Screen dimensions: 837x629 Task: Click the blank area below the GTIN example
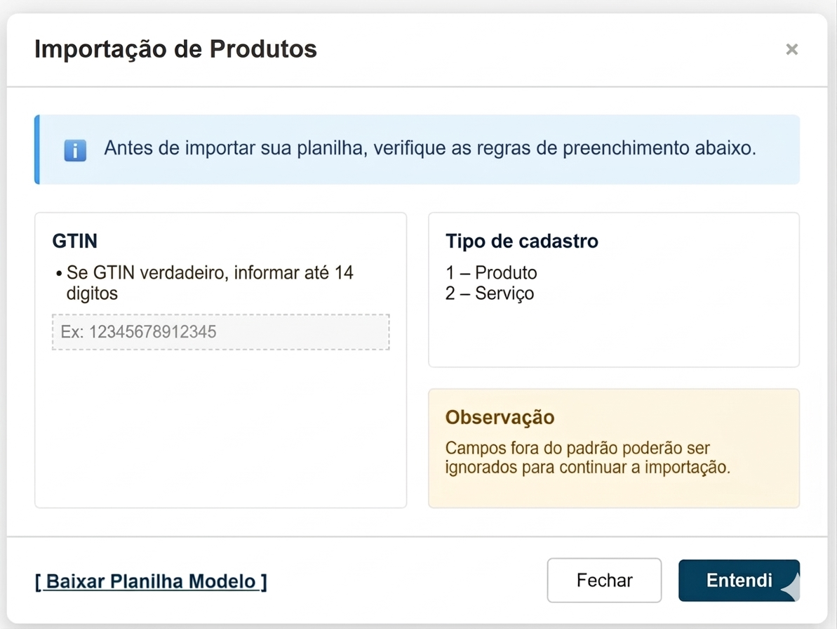pos(220,428)
